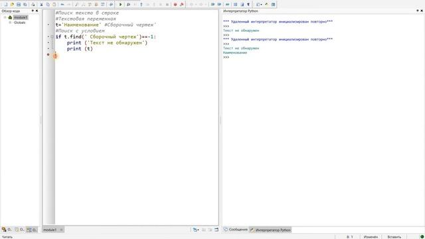The image size is (425, 239).
Task: Click the cursor position 8: 1 indicator
Action: coord(350,237)
